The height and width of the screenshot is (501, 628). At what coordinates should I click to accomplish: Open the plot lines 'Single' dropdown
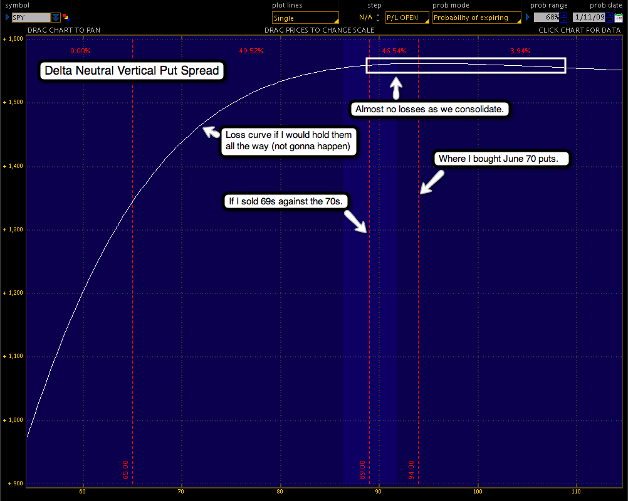(305, 18)
